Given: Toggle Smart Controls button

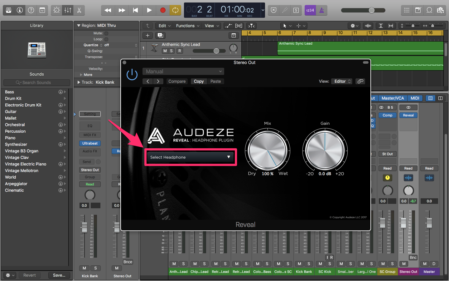Looking at the screenshot, I should pos(57,10).
